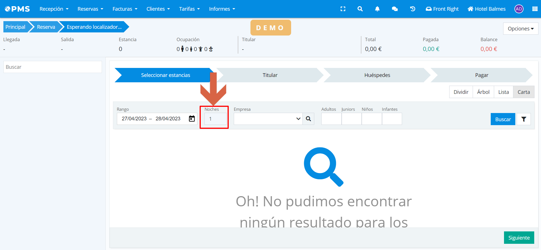Open the apps grid icon

coord(535,9)
